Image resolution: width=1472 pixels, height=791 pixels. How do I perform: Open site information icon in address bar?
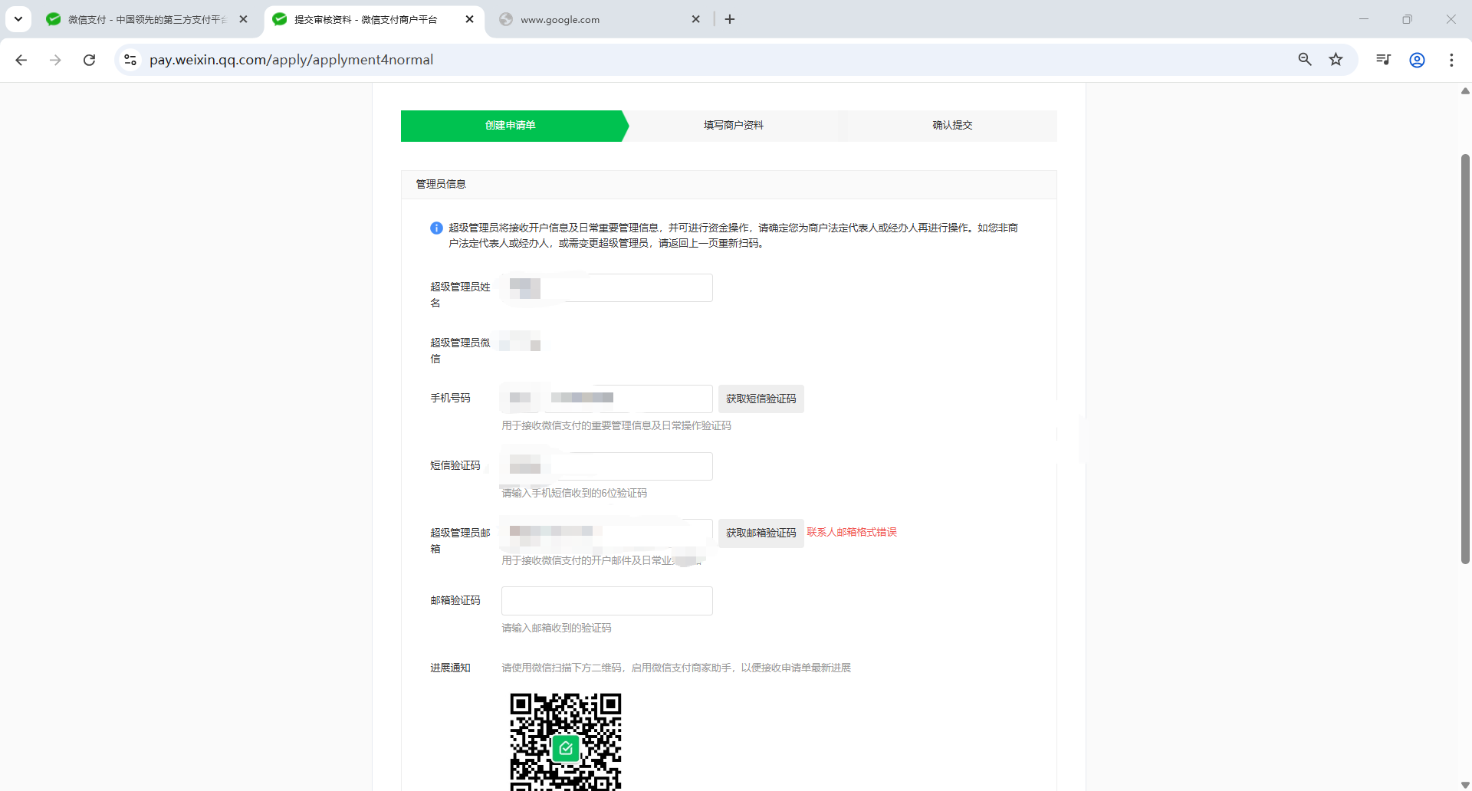pos(130,60)
